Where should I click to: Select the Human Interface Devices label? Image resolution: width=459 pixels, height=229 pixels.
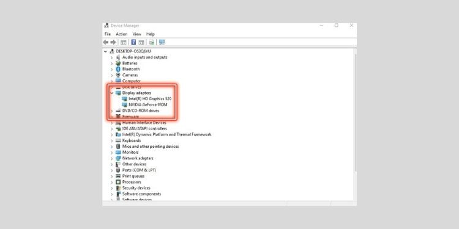pos(144,123)
